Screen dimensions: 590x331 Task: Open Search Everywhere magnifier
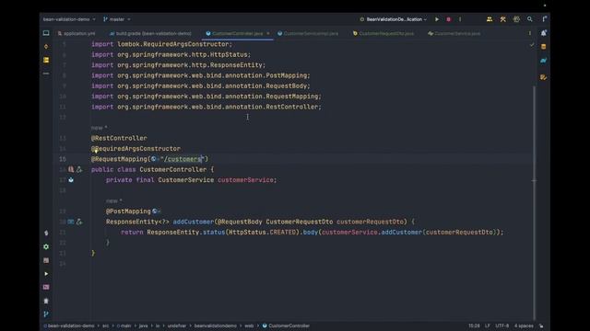point(530,19)
